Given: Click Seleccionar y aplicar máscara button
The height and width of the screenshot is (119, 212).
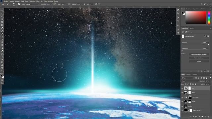Looking at the screenshot, I should (199, 54).
